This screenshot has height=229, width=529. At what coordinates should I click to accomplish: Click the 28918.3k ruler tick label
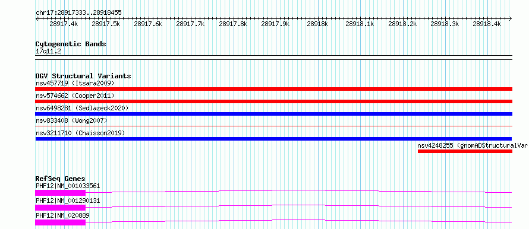445,24
